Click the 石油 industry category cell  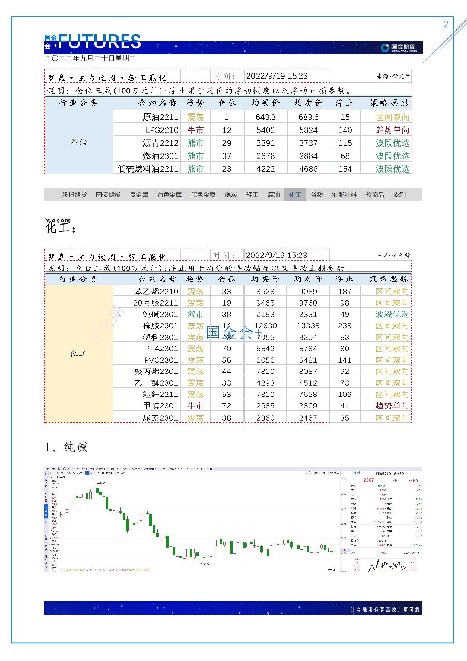[x=79, y=142]
